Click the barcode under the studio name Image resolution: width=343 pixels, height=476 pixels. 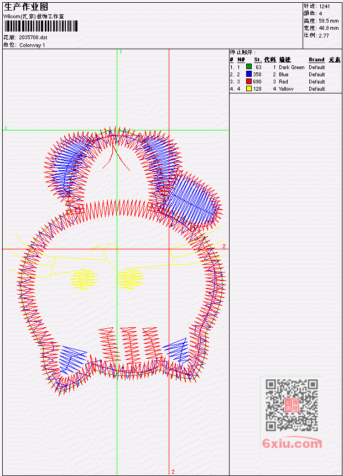pos(41,26)
